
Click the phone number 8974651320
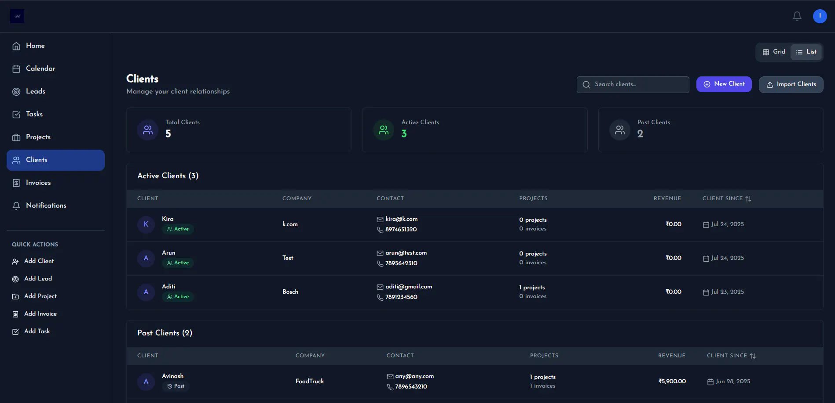(401, 230)
